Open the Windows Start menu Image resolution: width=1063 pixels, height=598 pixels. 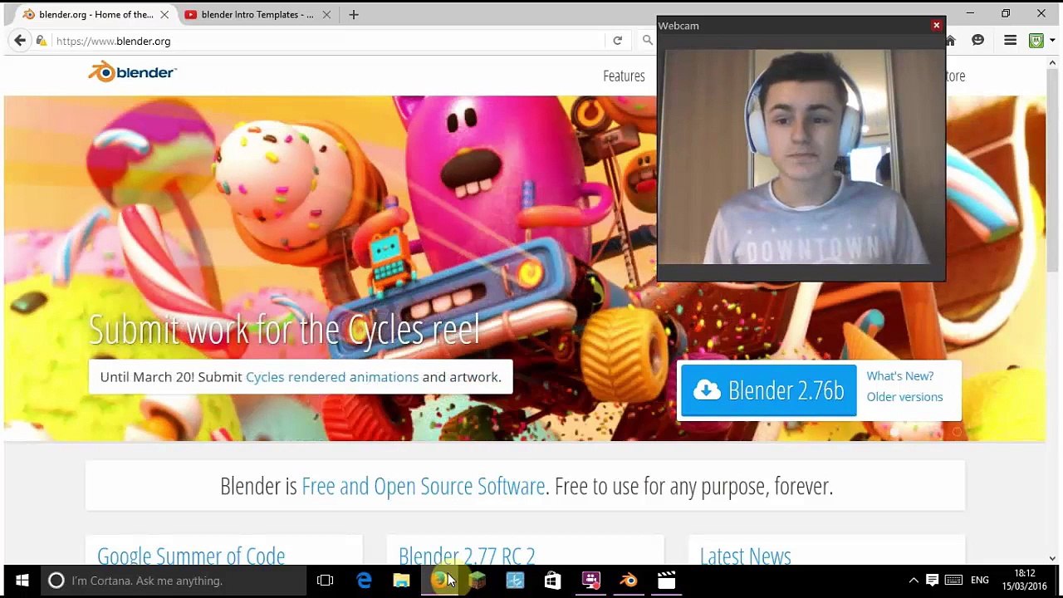pos(22,581)
